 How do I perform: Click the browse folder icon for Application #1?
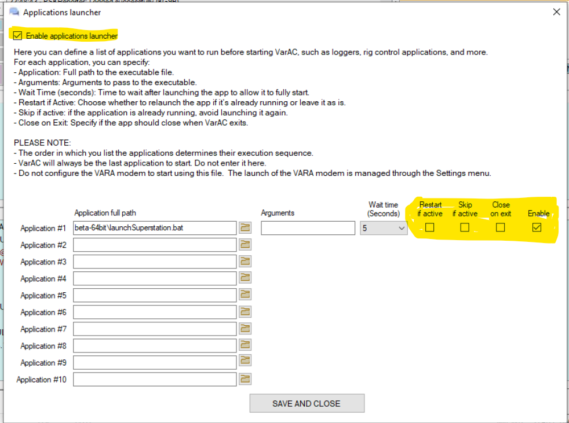coord(245,228)
